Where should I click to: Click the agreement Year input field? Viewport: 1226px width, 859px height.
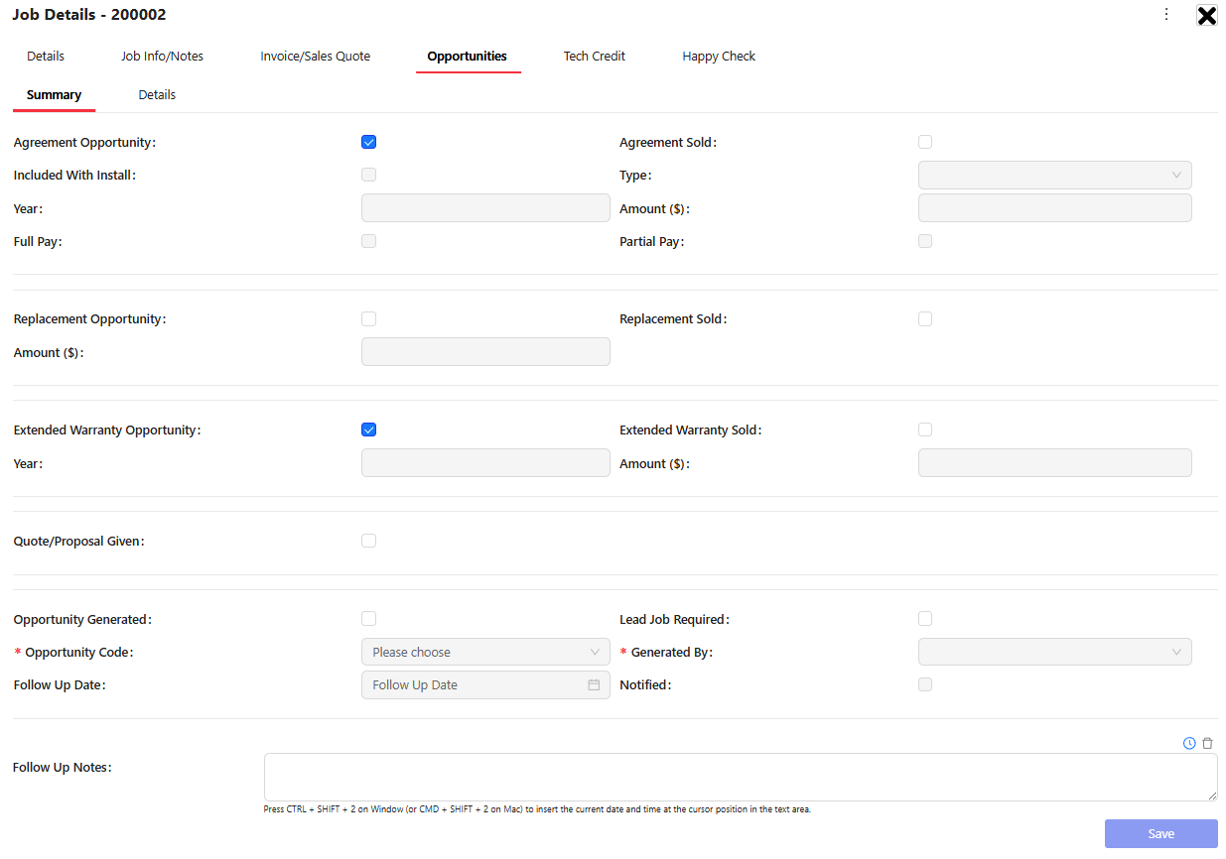(x=485, y=208)
